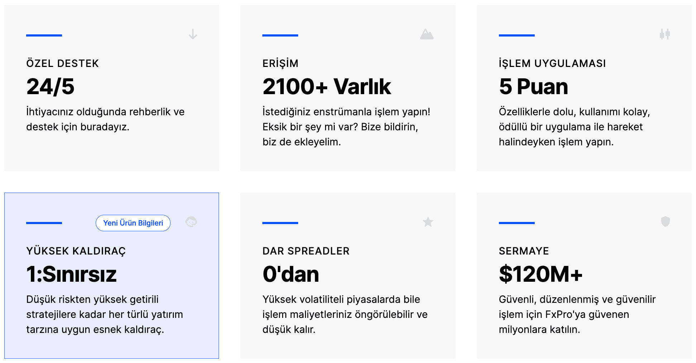696x363 pixels.
Task: Select the 1:Sınırsız leverage heading
Action: click(x=71, y=274)
